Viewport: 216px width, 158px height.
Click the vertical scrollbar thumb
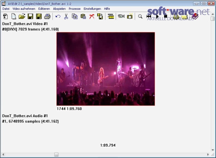click(213, 19)
